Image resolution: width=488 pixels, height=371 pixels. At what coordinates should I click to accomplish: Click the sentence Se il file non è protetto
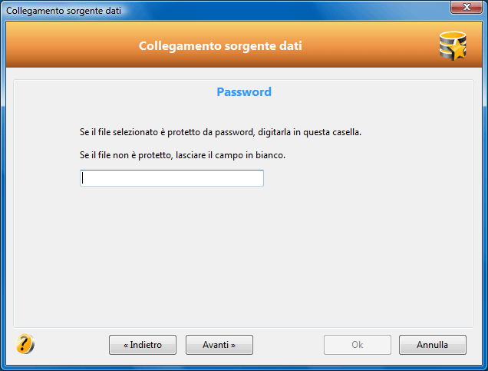coord(183,155)
